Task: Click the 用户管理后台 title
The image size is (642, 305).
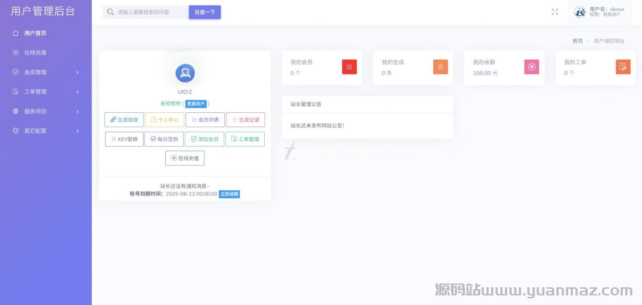Action: 43,11
